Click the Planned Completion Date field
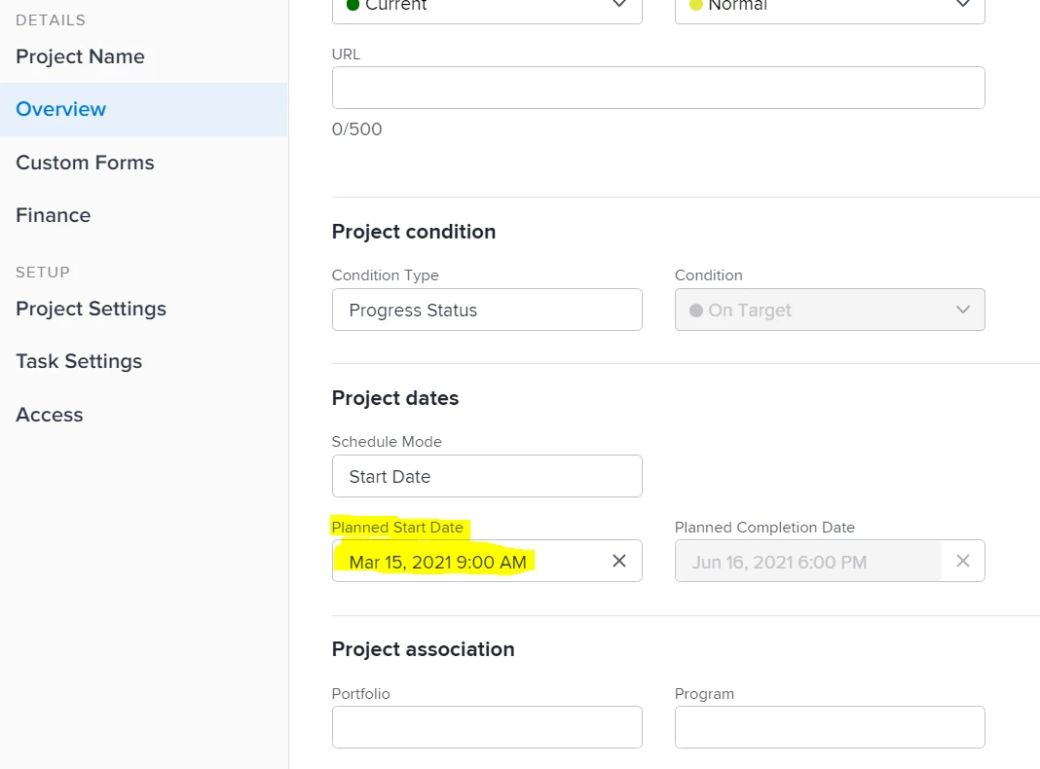The image size is (1040, 769). [806, 562]
